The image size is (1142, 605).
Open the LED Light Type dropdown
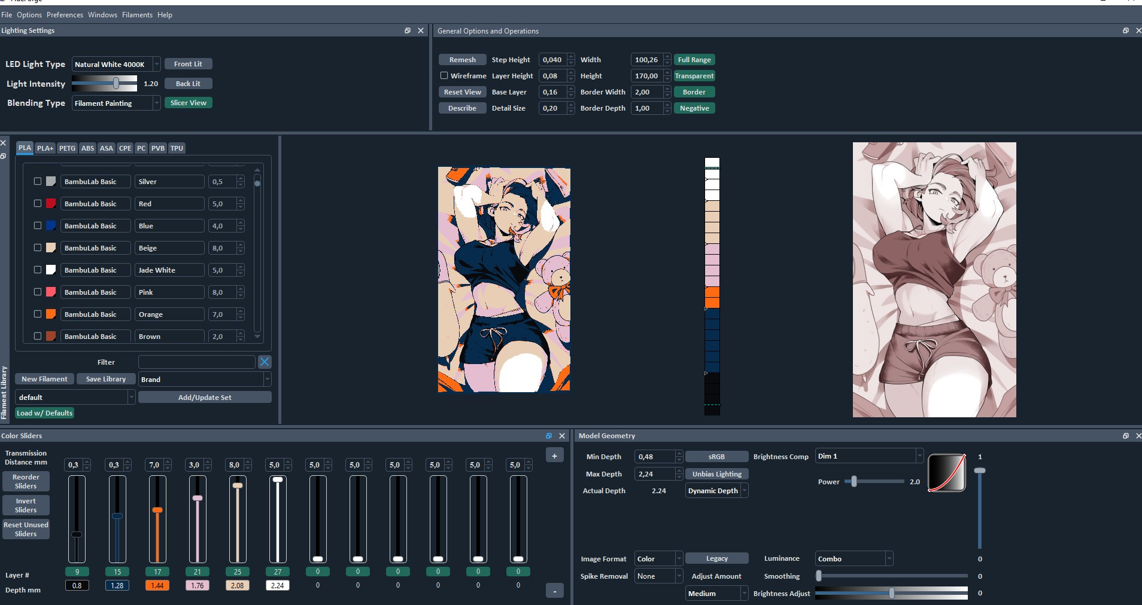coord(116,64)
